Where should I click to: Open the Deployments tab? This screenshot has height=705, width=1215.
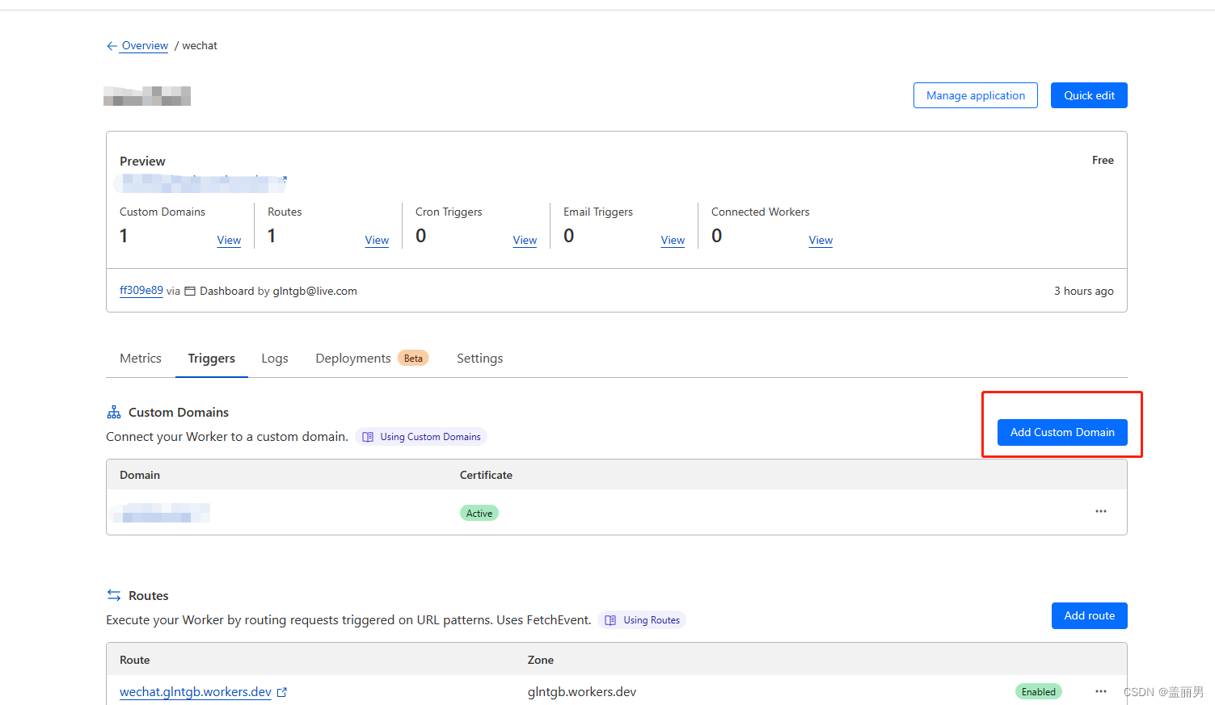pyautogui.click(x=353, y=359)
